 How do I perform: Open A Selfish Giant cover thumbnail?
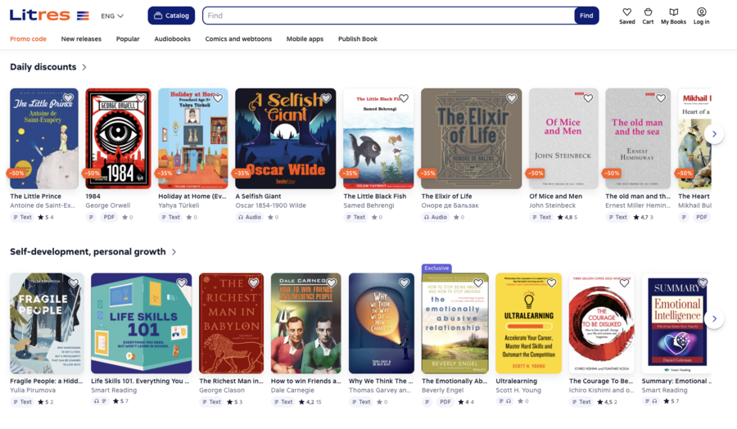tap(286, 138)
